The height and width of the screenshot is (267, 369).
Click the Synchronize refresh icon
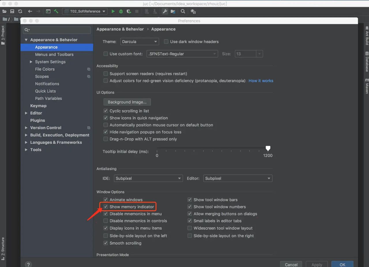click(20, 11)
